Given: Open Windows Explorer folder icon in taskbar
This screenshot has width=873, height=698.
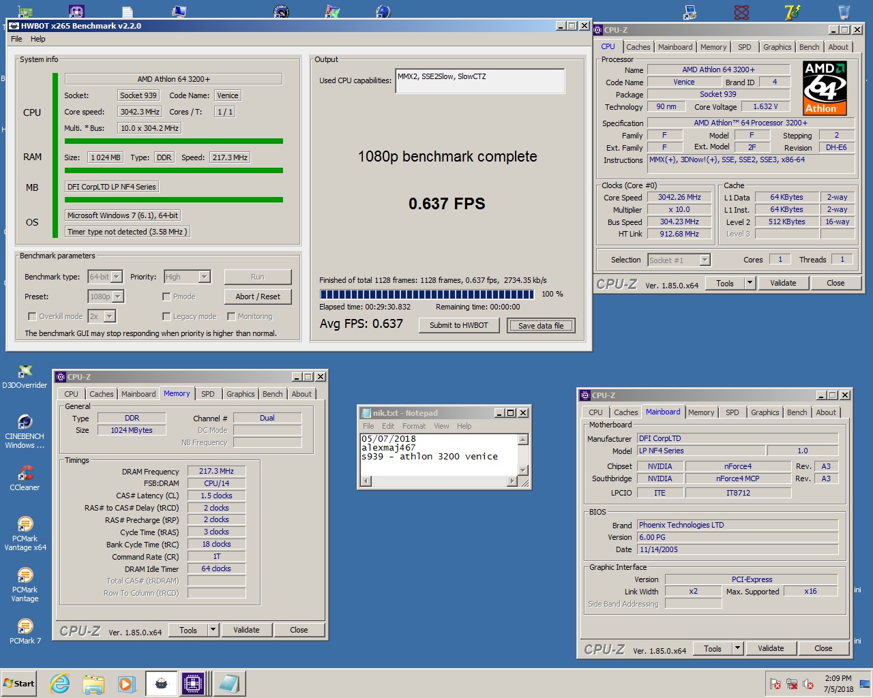Looking at the screenshot, I should [93, 684].
